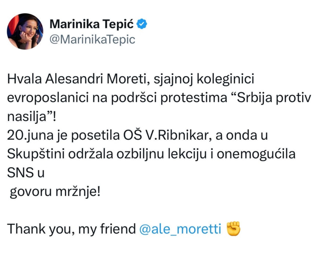The height and width of the screenshot is (254, 330).
Task: Click the raised fist emoji
Action: (x=234, y=229)
